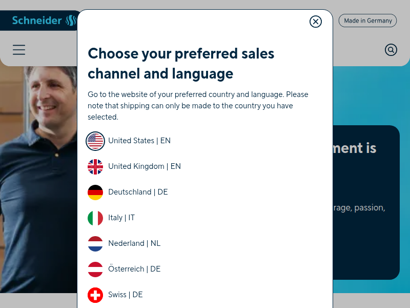
Task: Click the Schneider logo
Action: [44, 21]
